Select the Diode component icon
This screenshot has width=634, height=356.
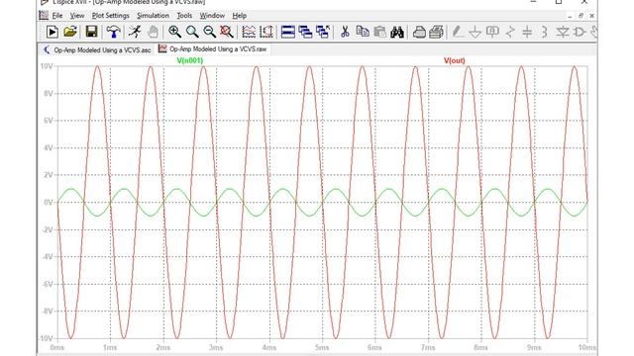click(x=562, y=32)
